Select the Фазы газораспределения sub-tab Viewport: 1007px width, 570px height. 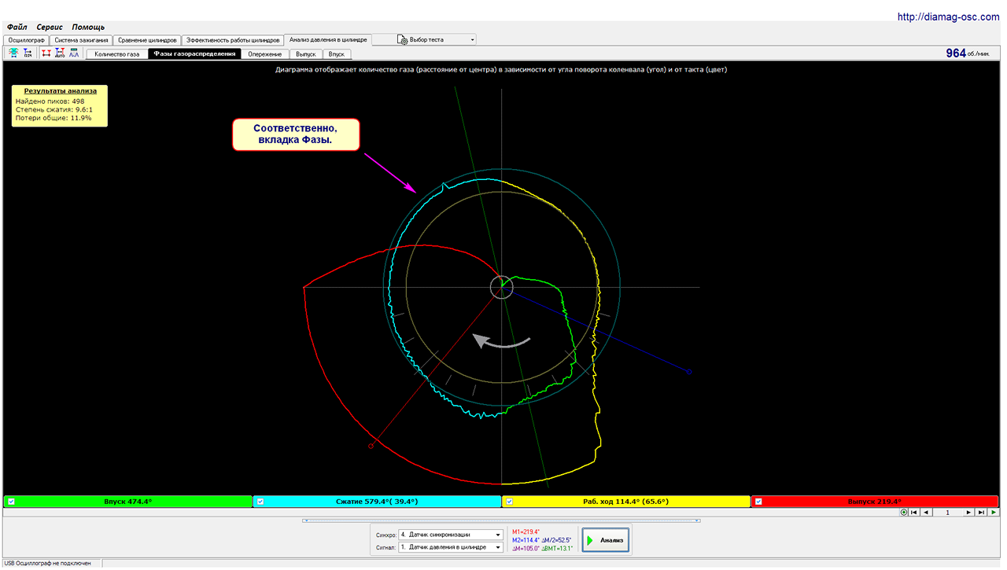[194, 53]
